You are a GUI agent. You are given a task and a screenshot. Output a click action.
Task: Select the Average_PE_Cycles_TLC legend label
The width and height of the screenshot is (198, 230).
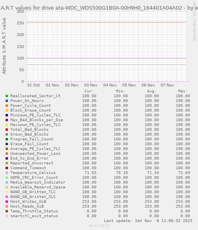(x=35, y=149)
